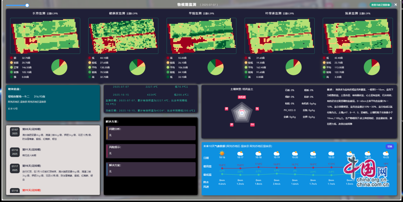Click the 有机质 label on soil radar chart
This screenshot has width=403, height=202.
[242, 97]
